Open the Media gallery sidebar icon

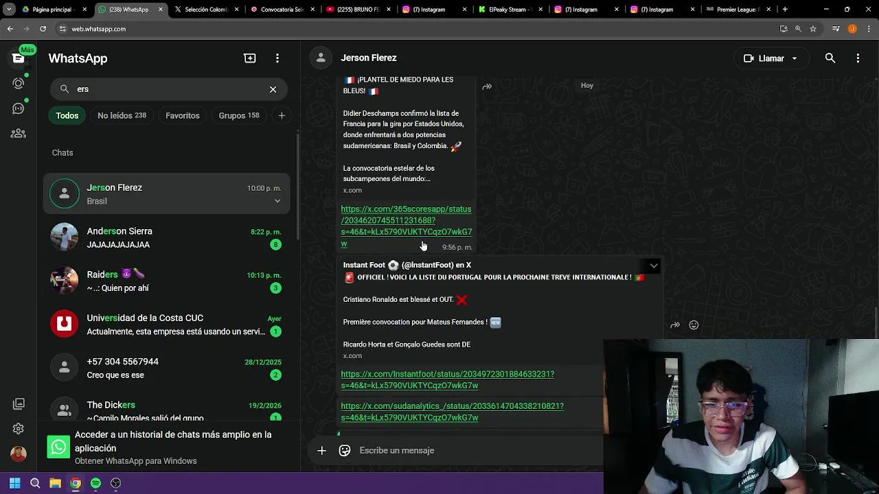click(x=19, y=404)
